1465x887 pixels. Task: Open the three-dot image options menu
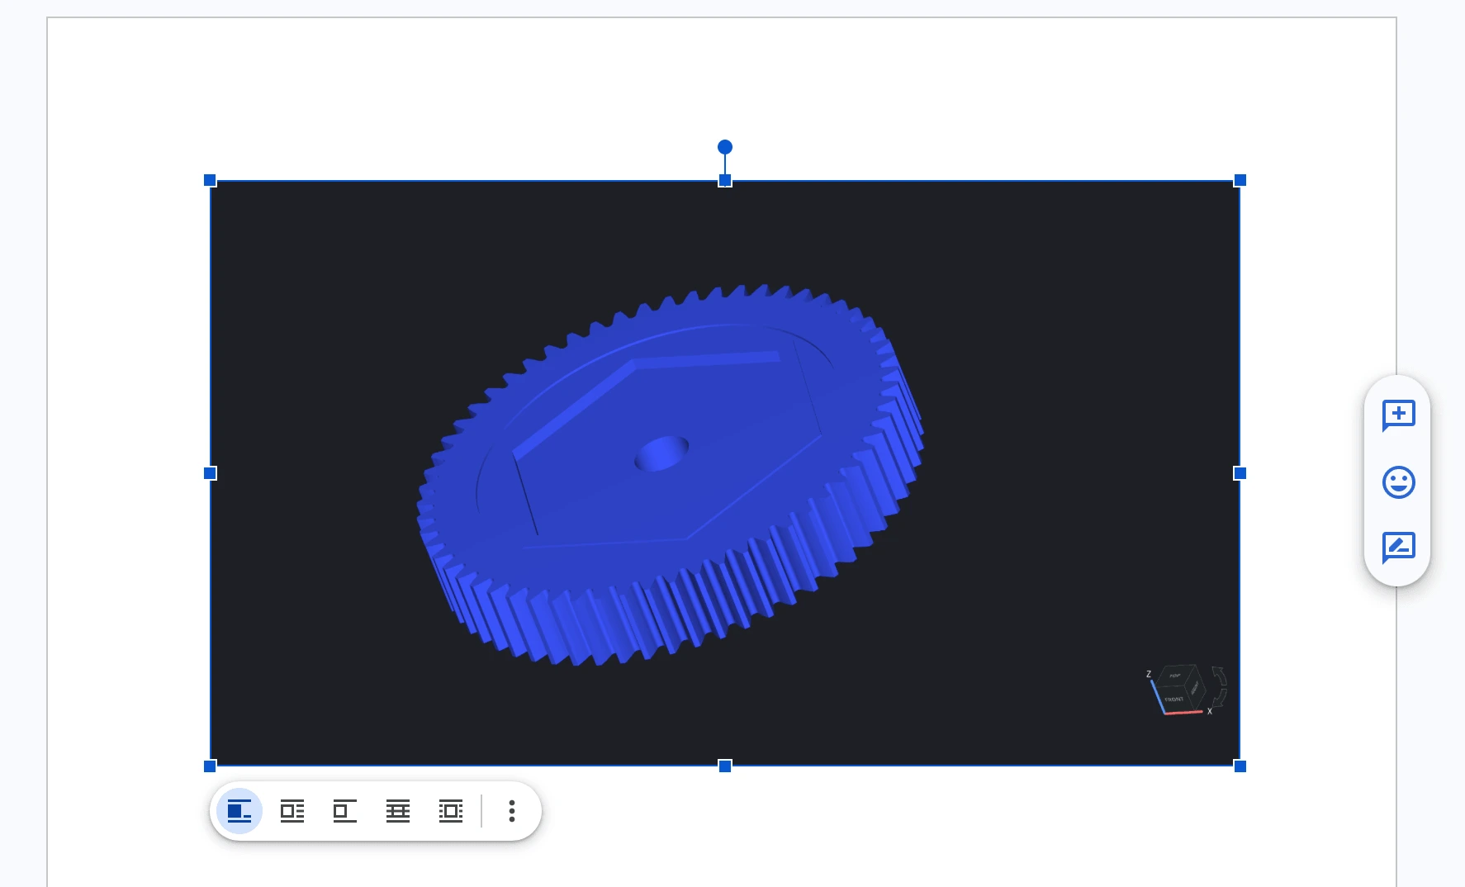pos(512,811)
